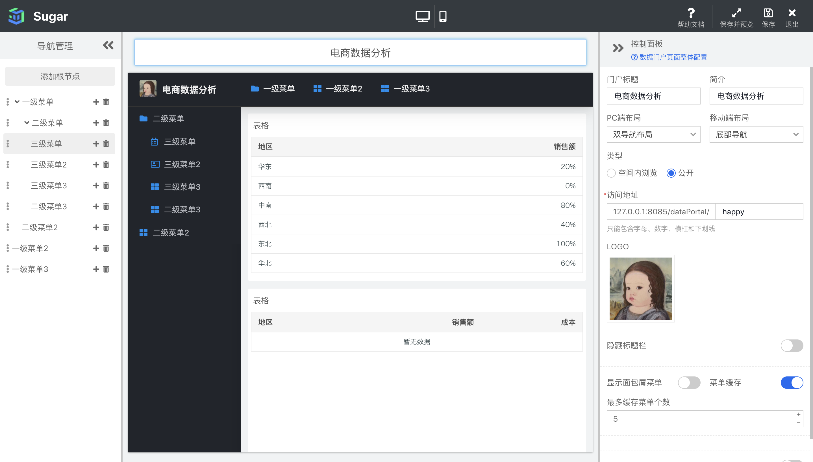Delete the 三级菜单2 node
Screen dimensions: 813x462
106,165
